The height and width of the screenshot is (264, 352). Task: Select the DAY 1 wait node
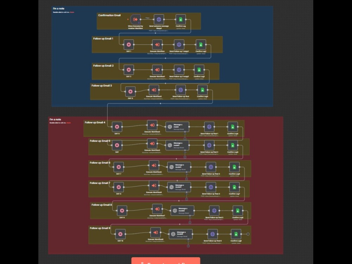tap(128, 45)
